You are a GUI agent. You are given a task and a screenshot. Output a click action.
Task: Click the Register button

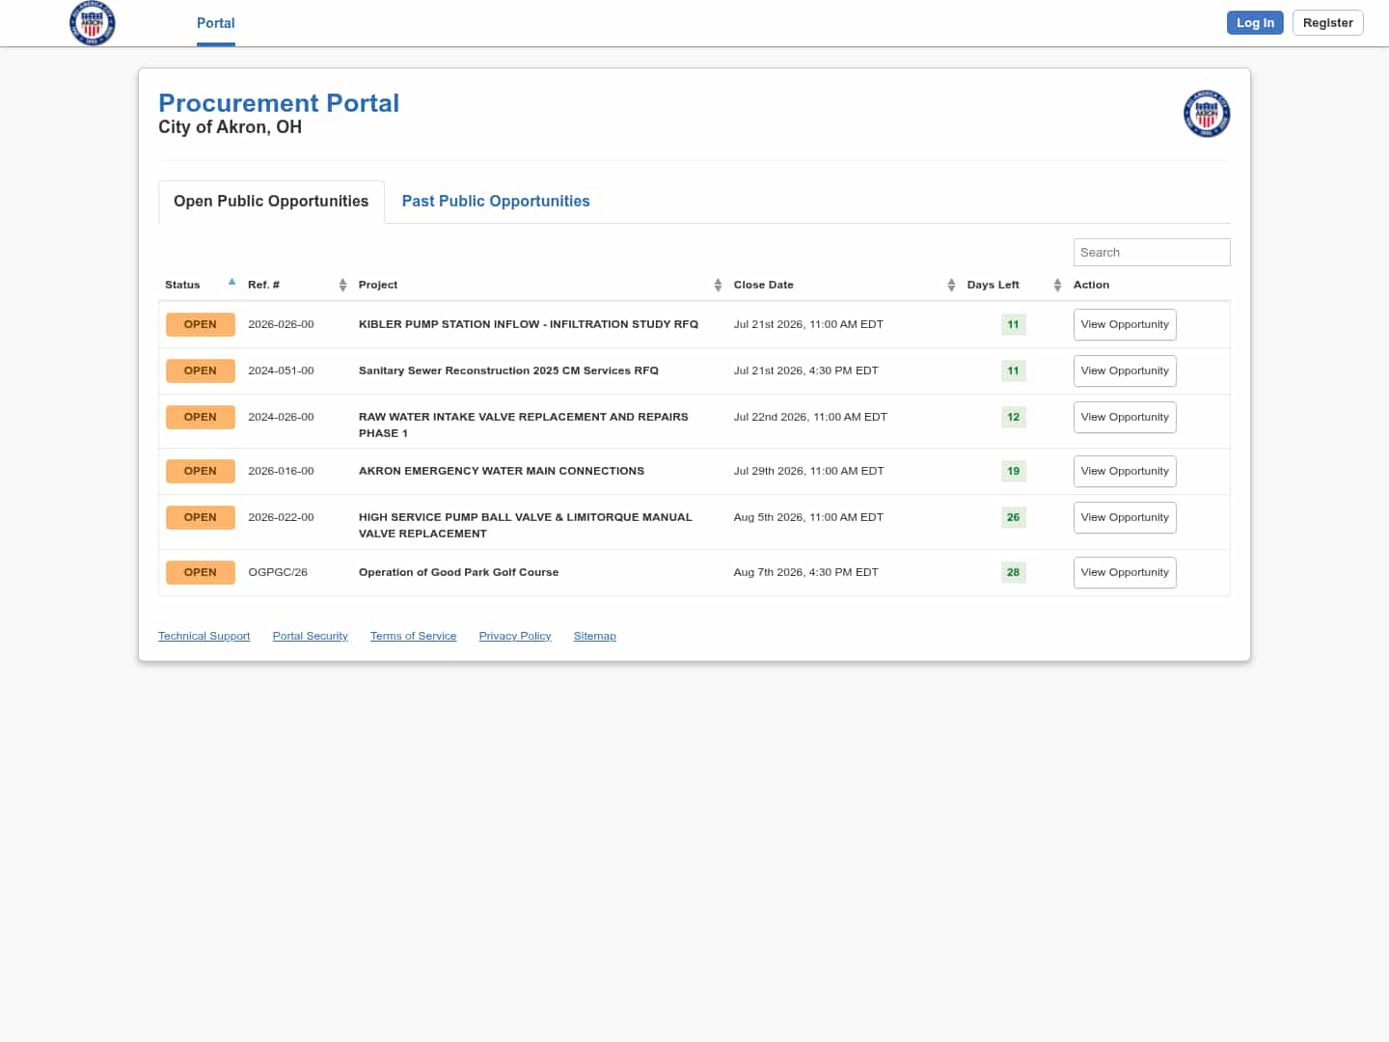(1327, 23)
